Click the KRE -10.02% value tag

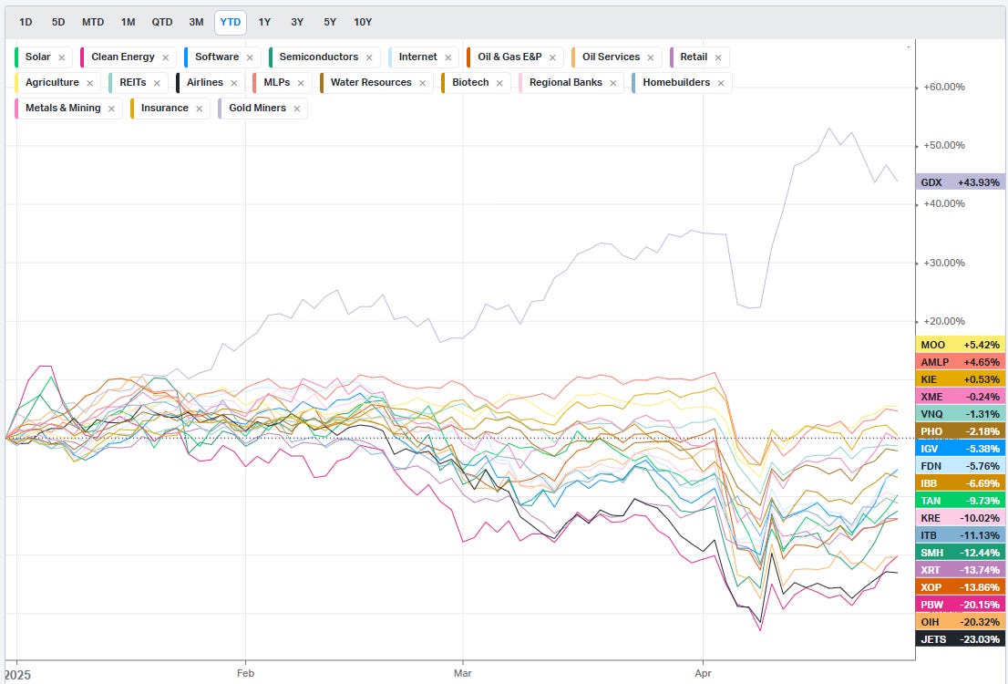[961, 518]
